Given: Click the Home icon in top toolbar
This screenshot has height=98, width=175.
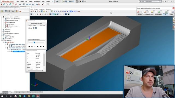Looking at the screenshot, I should pyautogui.click(x=57, y=1).
